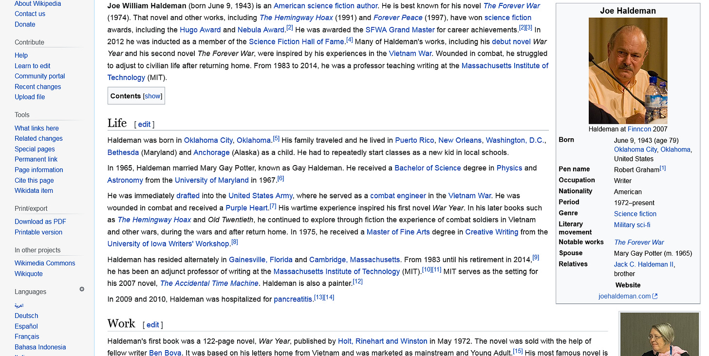Switch to Français language version

(27, 337)
